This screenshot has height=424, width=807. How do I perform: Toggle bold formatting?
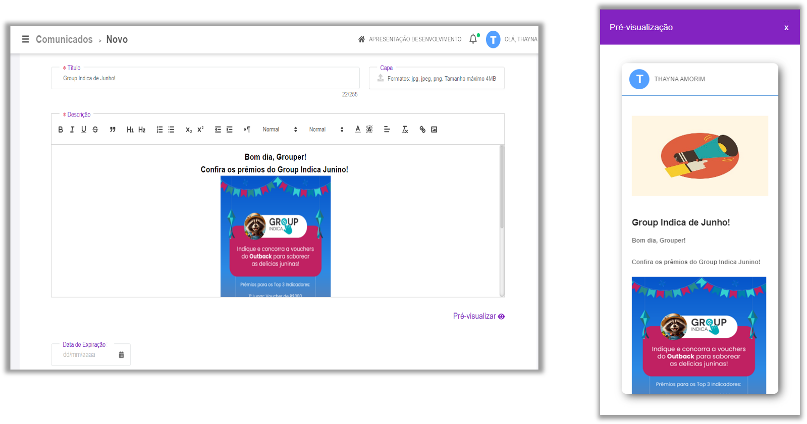(61, 130)
